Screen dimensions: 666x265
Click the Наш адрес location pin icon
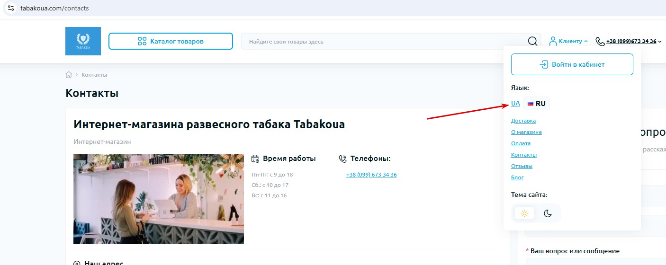[77, 263]
